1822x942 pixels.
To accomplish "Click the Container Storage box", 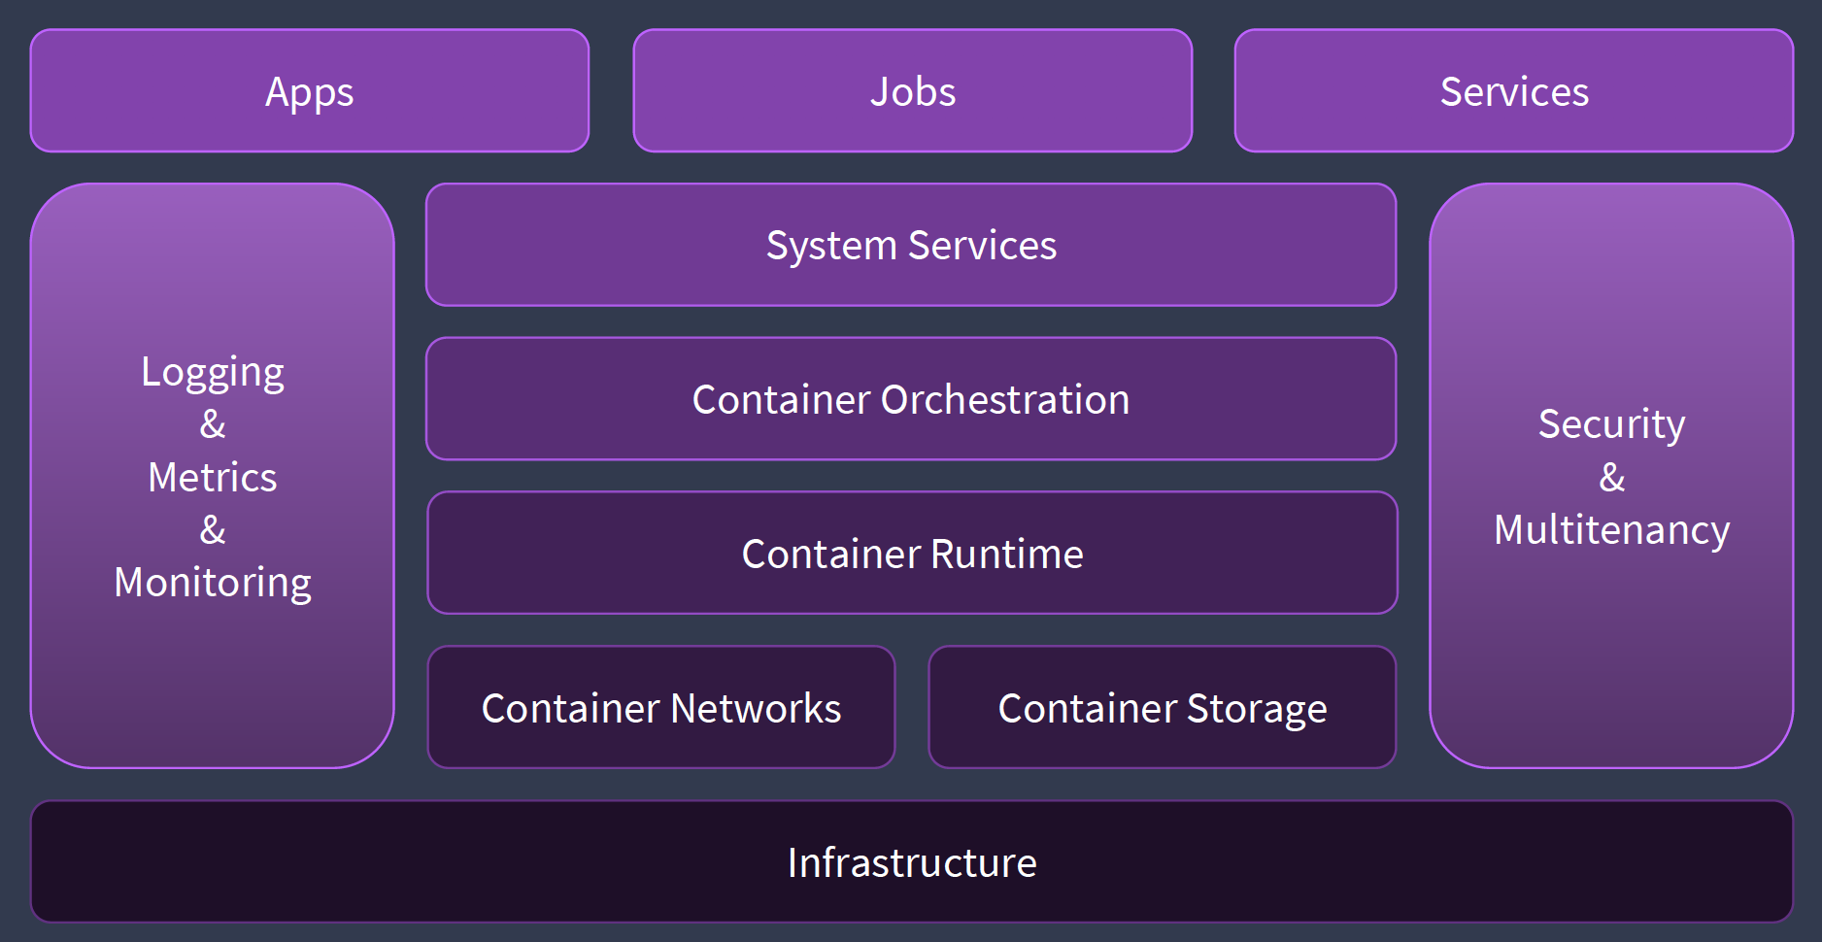I will point(1162,708).
